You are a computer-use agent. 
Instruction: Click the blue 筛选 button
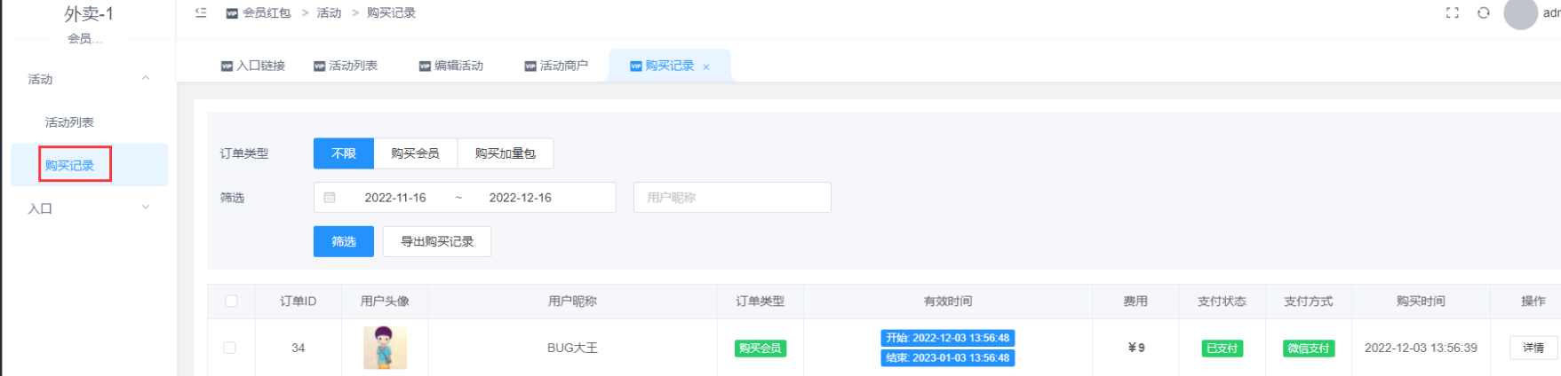coord(344,241)
